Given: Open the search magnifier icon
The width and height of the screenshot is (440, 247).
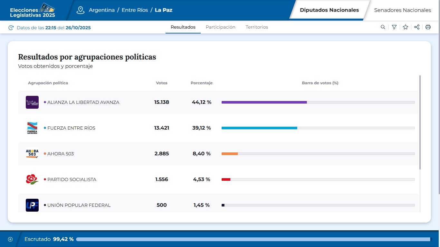Looking at the screenshot, I should pos(383,27).
